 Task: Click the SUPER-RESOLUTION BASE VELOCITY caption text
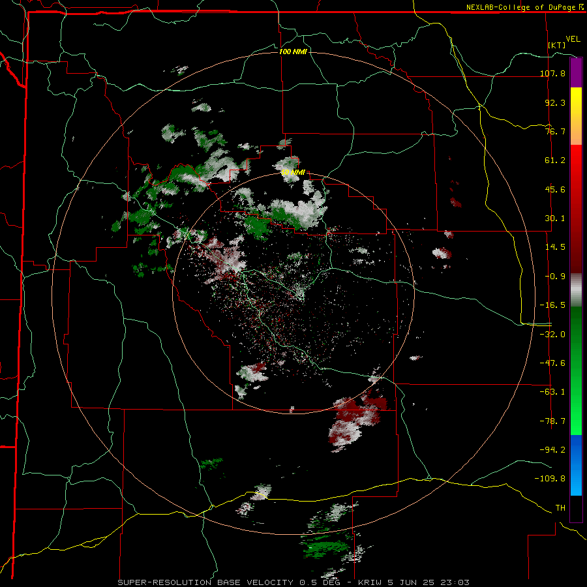[205, 582]
